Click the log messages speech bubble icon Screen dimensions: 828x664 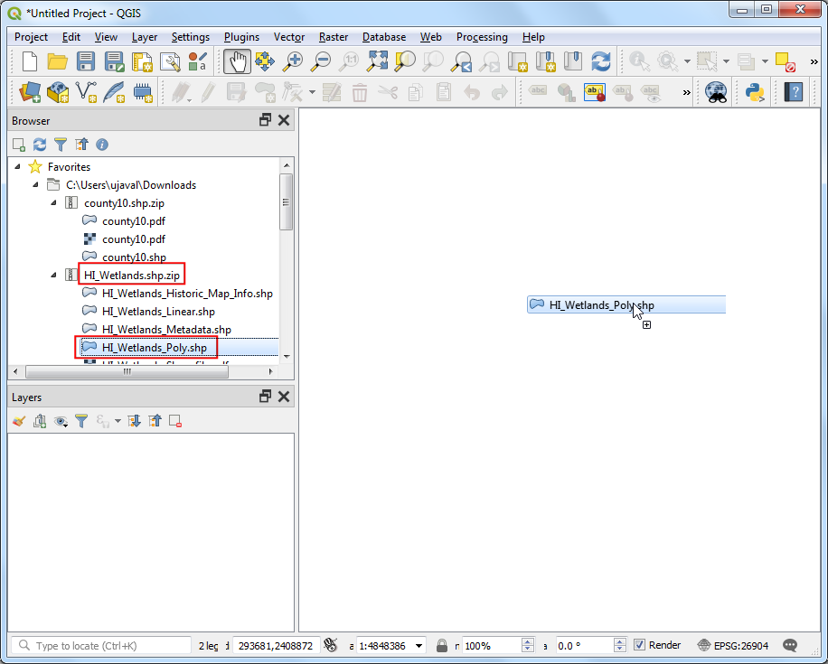(x=790, y=645)
